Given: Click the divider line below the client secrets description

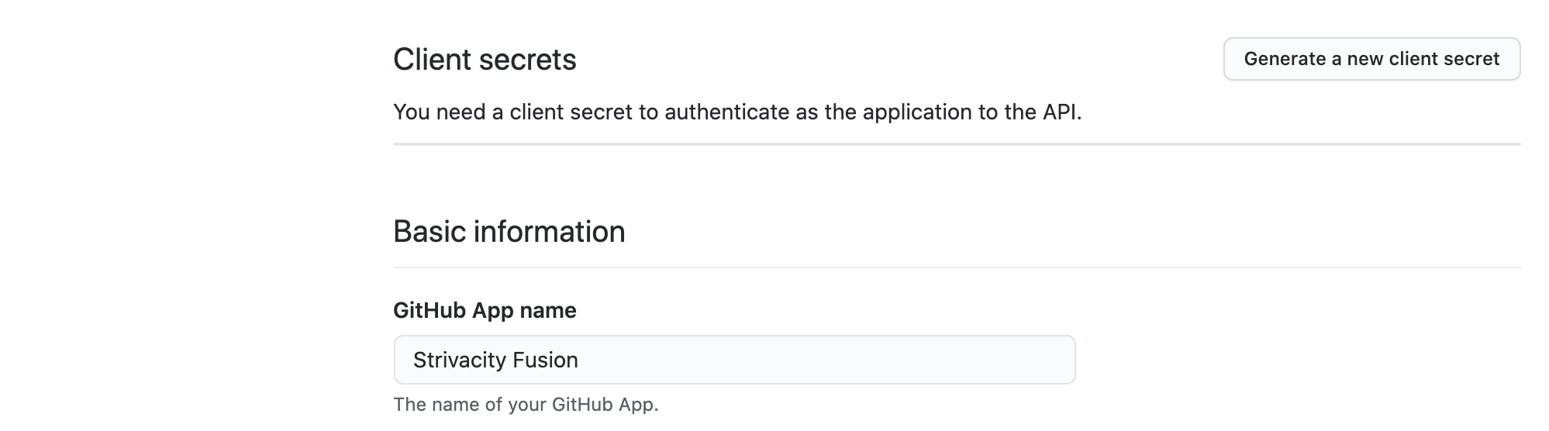Looking at the screenshot, I should [x=956, y=144].
